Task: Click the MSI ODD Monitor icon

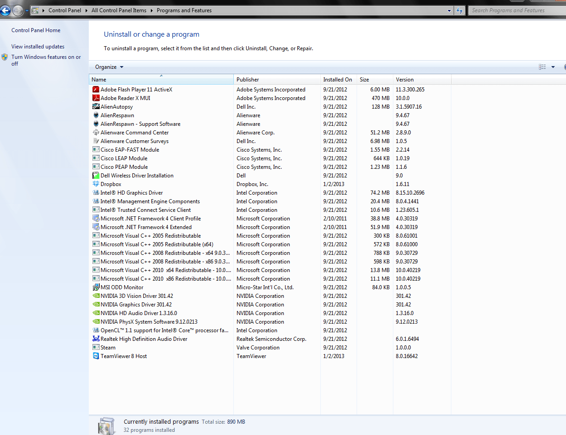Action: 96,287
